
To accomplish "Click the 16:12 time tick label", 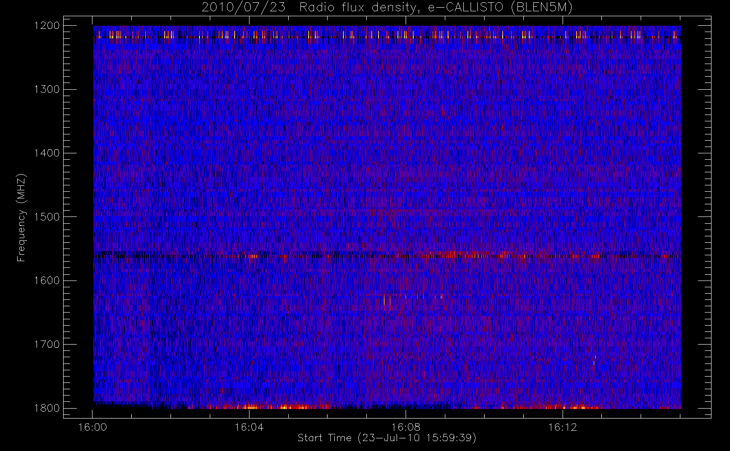I will (562, 427).
